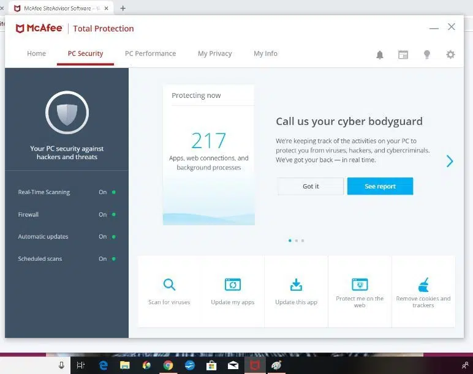Open the People icon in system tray
Viewport: 473px width, 374px height.
click(465, 365)
